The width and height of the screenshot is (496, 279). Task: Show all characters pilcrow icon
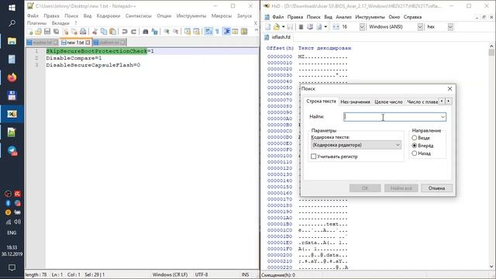click(x=217, y=31)
